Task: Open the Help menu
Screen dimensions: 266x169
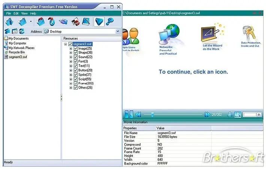Action: [33, 13]
